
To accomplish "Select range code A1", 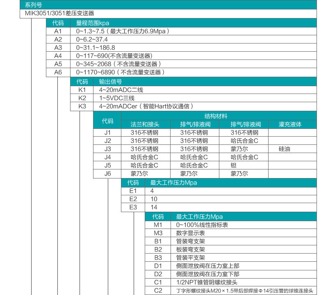I will pyautogui.click(x=58, y=31).
